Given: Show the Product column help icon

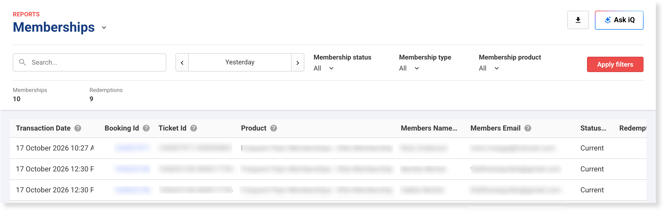Looking at the screenshot, I should (x=273, y=128).
